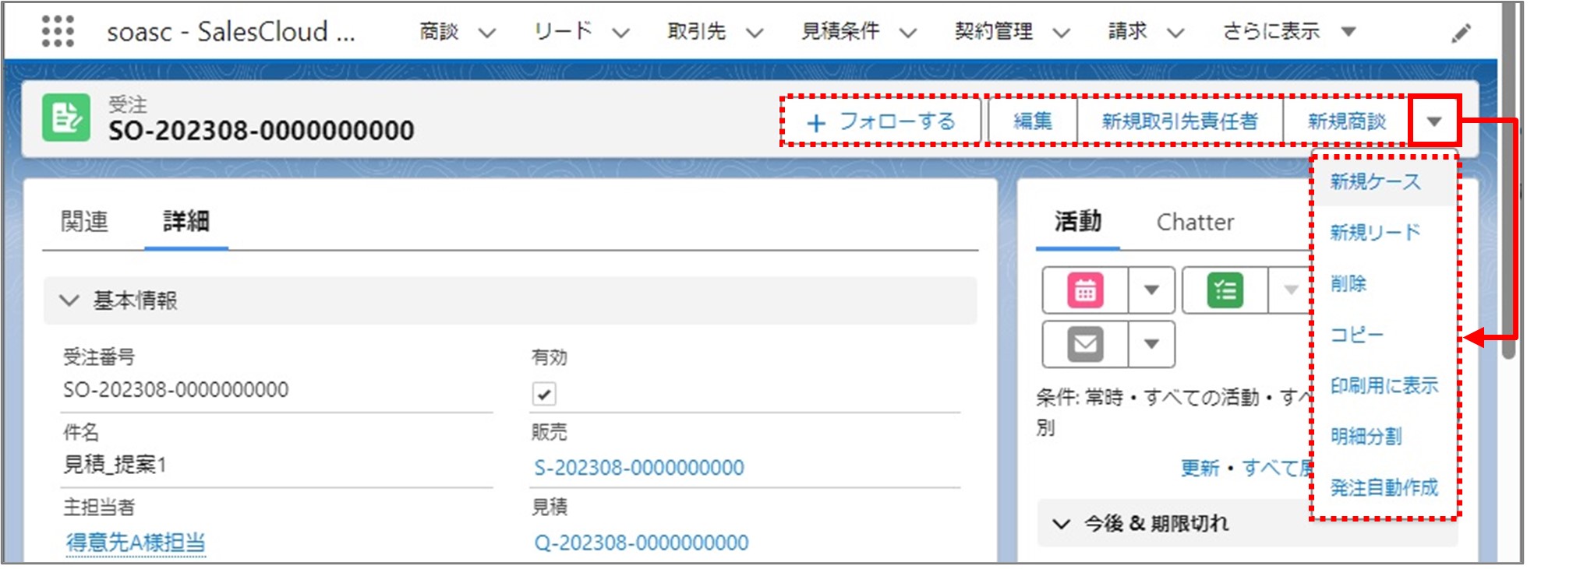Screen dimensions: 1580x569
Task: Click the 件名 value 見積_提案1
Action: pos(115,465)
